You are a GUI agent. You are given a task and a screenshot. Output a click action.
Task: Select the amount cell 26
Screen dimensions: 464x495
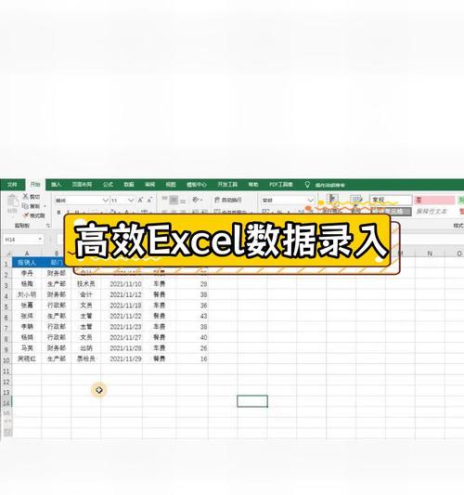192,348
